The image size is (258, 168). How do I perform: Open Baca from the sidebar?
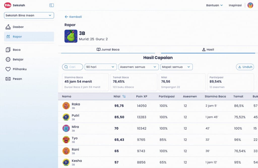coord(17,50)
